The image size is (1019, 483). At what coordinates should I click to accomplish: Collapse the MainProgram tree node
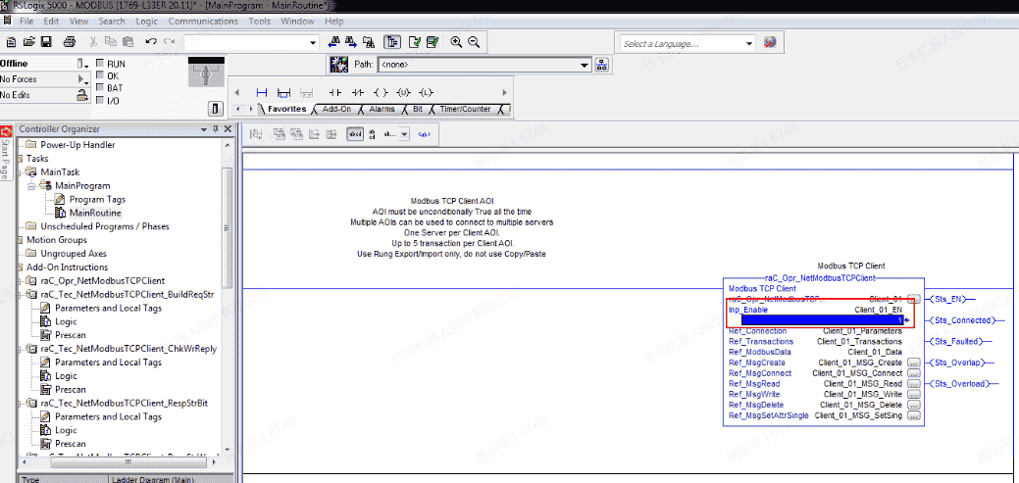31,185
